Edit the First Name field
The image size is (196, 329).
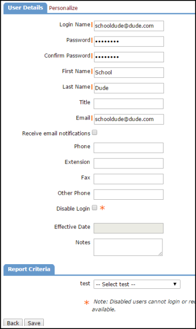tap(129, 73)
